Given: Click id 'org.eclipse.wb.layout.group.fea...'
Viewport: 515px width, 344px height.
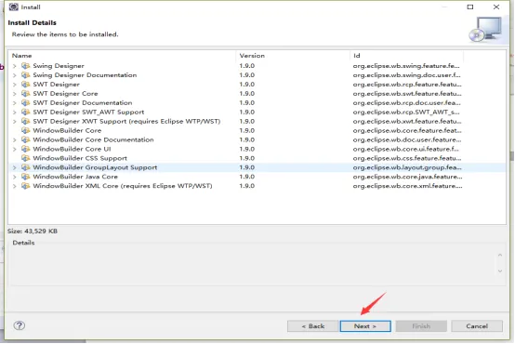Looking at the screenshot, I should [x=407, y=167].
